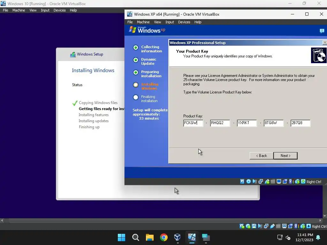The image size is (327, 245).
Task: Click USB plug icon in Windows 10 VM status bar
Action: pyautogui.click(x=272, y=226)
